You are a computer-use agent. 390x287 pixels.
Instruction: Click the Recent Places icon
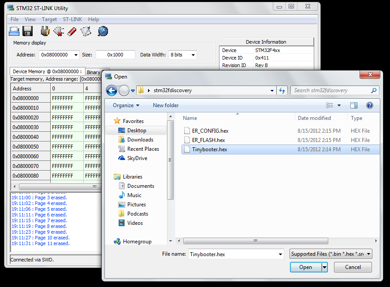(x=122, y=149)
